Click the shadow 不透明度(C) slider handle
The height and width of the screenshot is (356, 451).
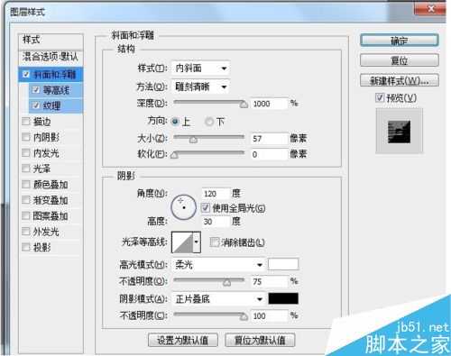pos(244,316)
